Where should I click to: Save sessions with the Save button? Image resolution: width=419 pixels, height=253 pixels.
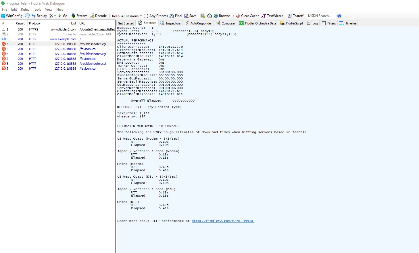190,16
